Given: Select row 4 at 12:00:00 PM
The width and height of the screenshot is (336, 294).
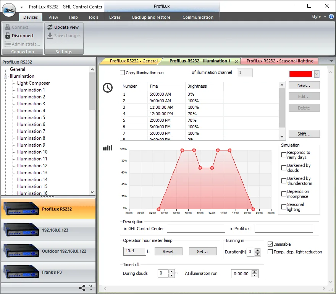Looking at the screenshot, I should point(200,114).
